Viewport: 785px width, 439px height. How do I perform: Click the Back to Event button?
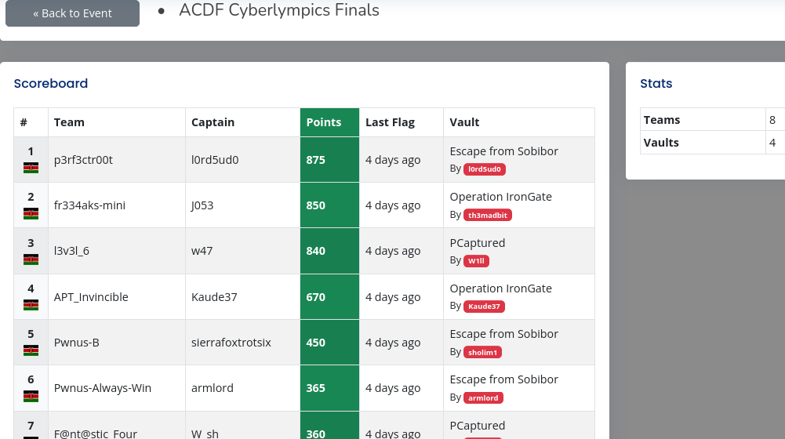[72, 13]
